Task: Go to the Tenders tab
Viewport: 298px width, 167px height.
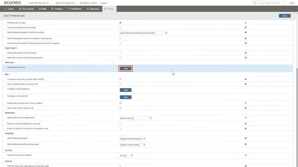Action: tap(57, 9)
